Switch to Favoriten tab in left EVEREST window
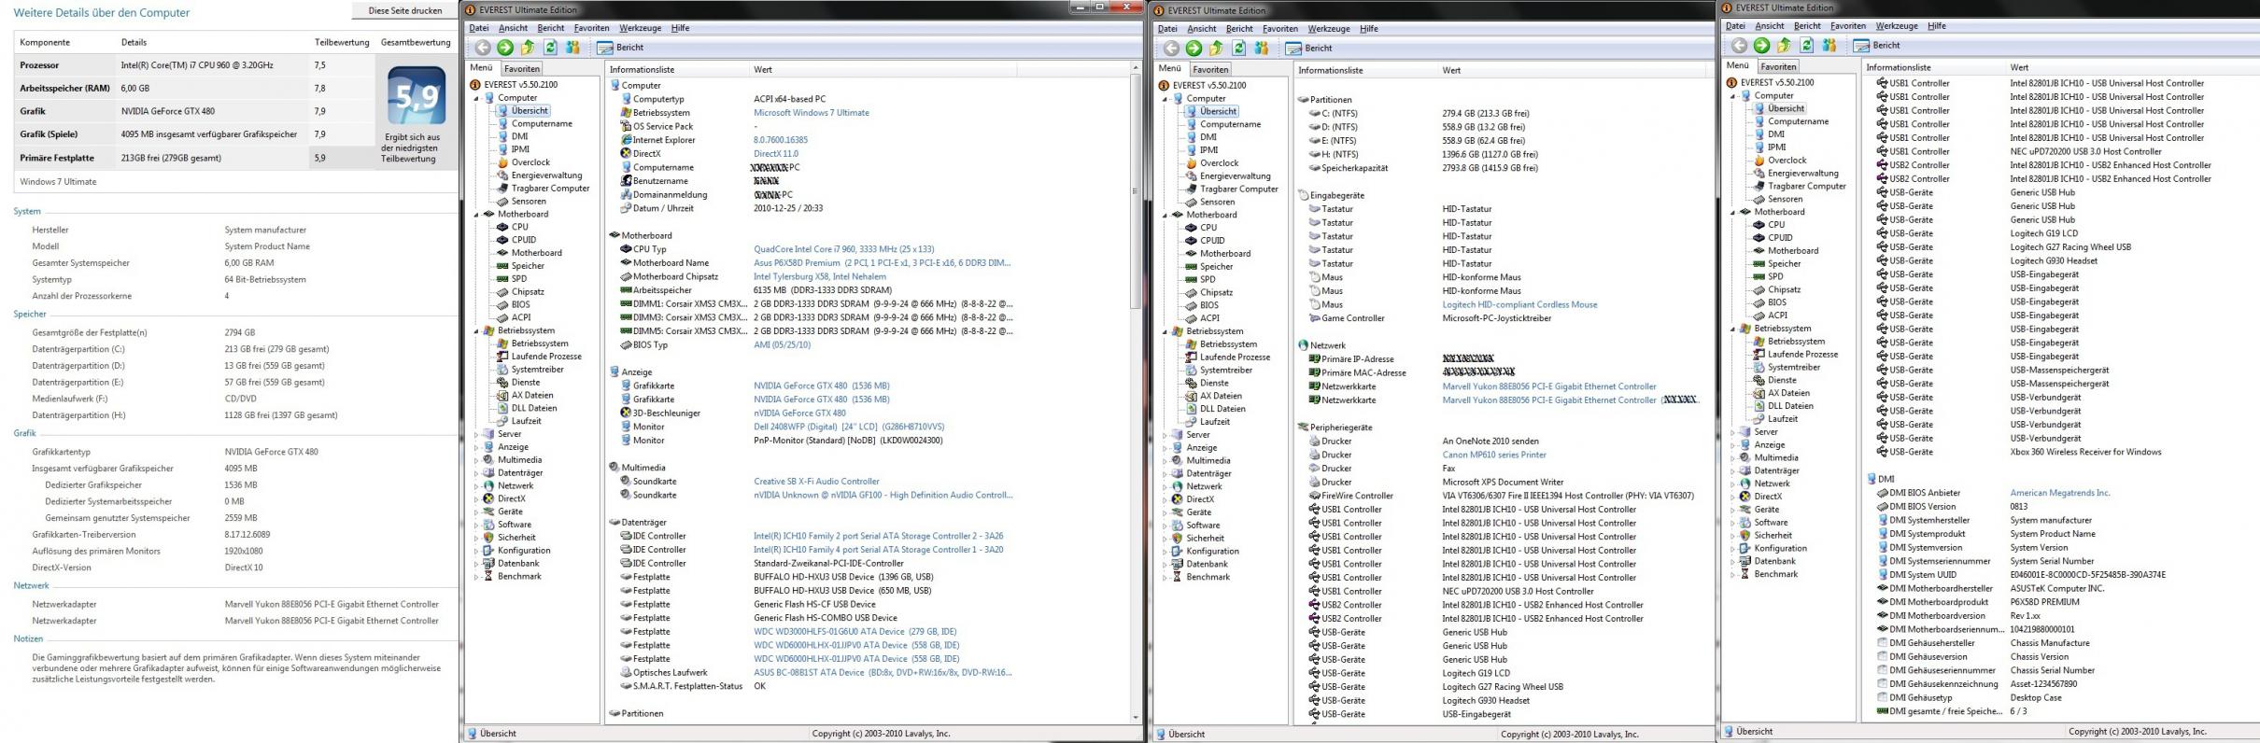Screen dimensions: 2260x743 (522, 68)
